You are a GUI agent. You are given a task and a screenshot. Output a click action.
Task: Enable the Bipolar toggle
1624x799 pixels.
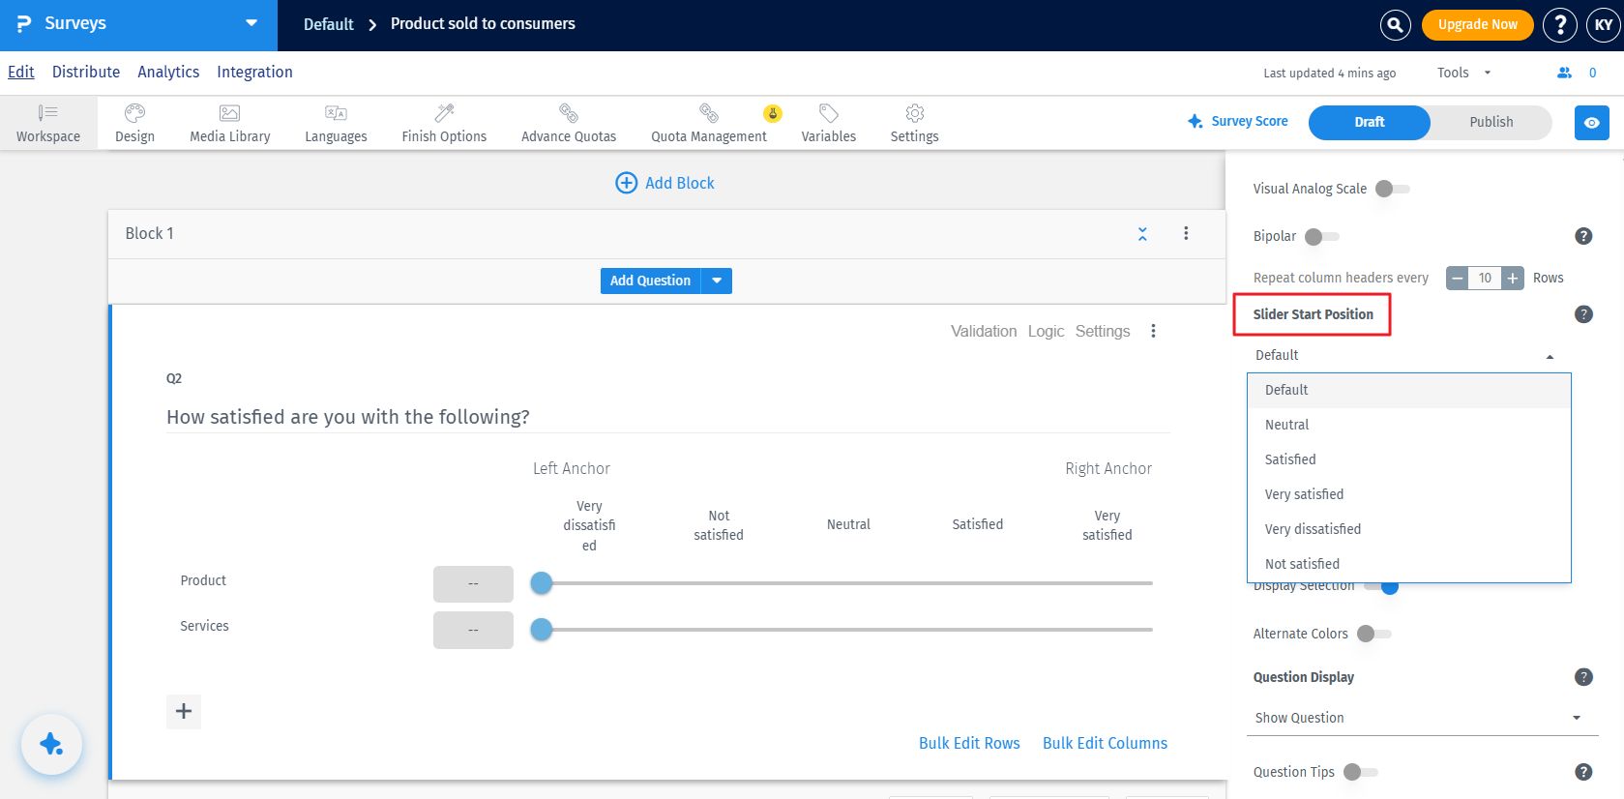coord(1322,236)
